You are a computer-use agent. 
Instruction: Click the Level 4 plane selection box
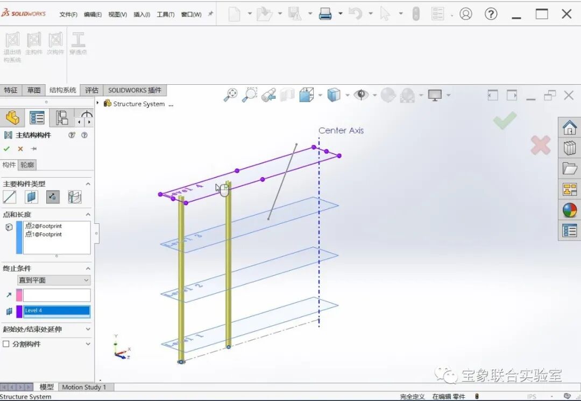(56, 311)
